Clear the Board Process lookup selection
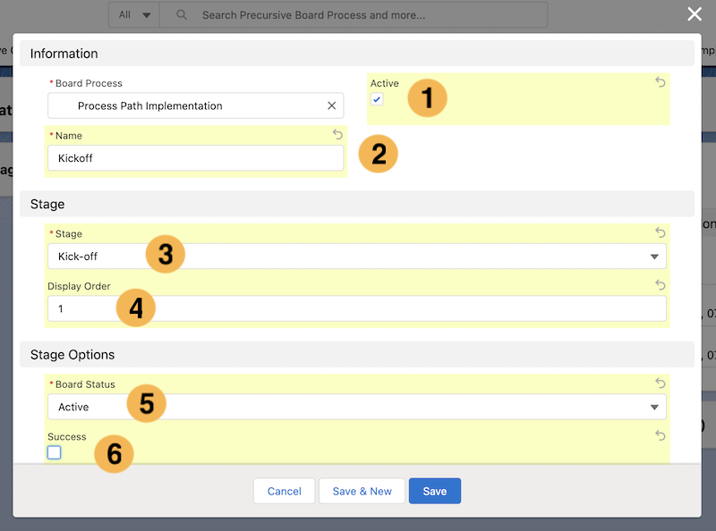Screen dimensions: 716x531 pyautogui.click(x=331, y=105)
